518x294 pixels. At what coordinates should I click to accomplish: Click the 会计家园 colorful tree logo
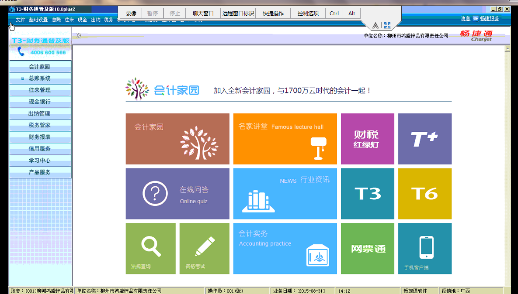[x=137, y=89]
